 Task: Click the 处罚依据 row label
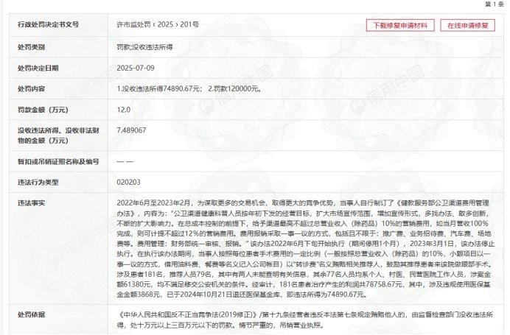[31, 314]
